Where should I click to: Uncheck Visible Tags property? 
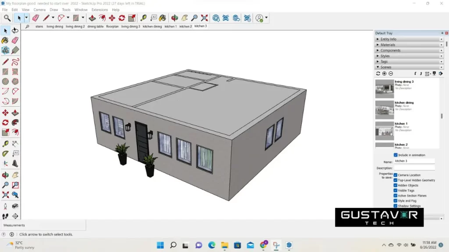395,190
